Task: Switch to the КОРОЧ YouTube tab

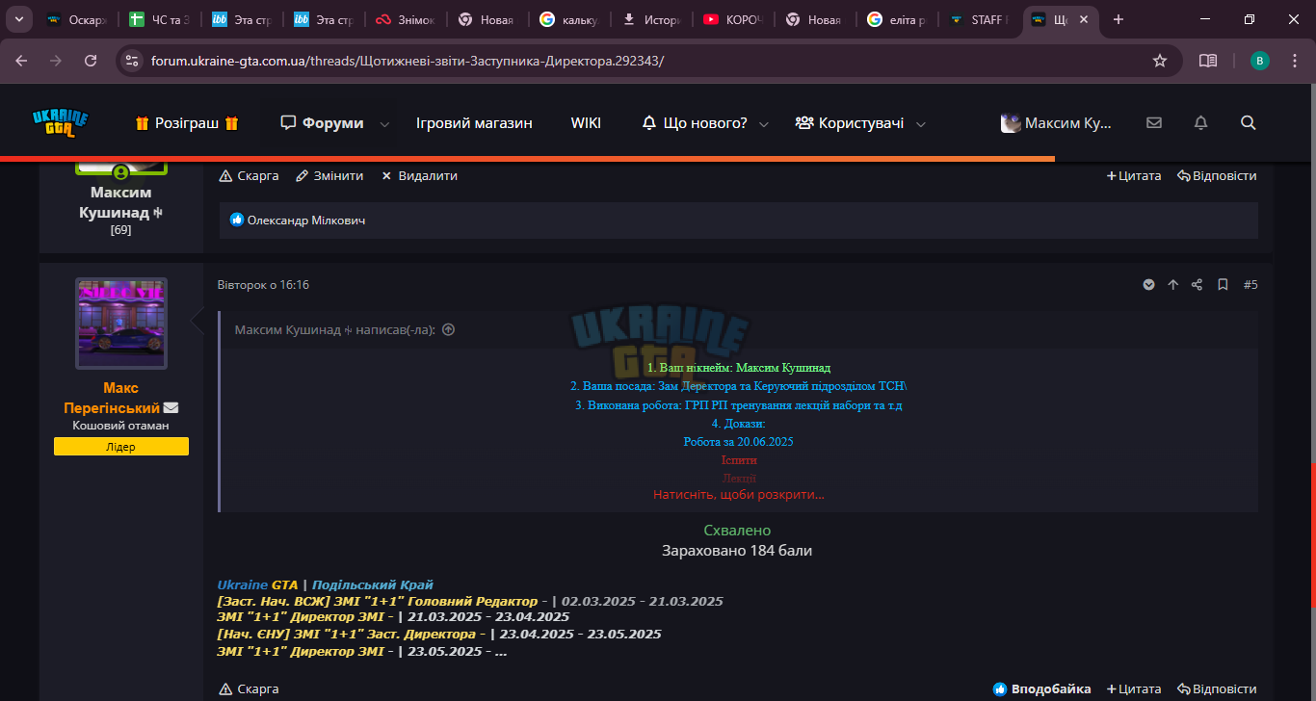Action: point(732,19)
